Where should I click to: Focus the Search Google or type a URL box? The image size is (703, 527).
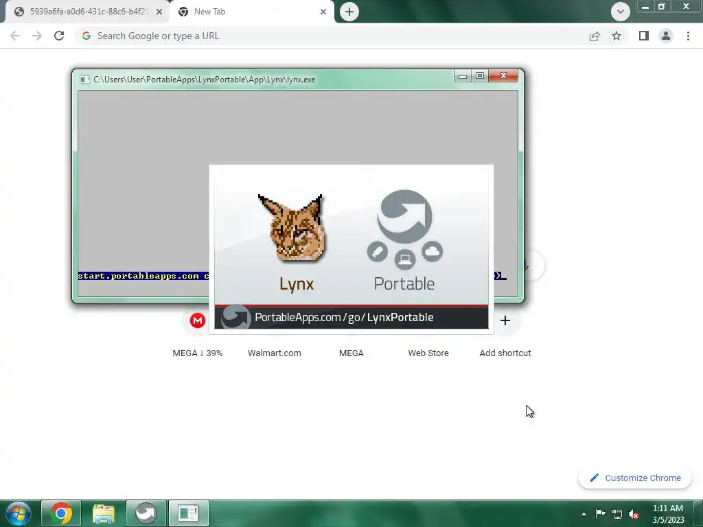click(x=332, y=36)
